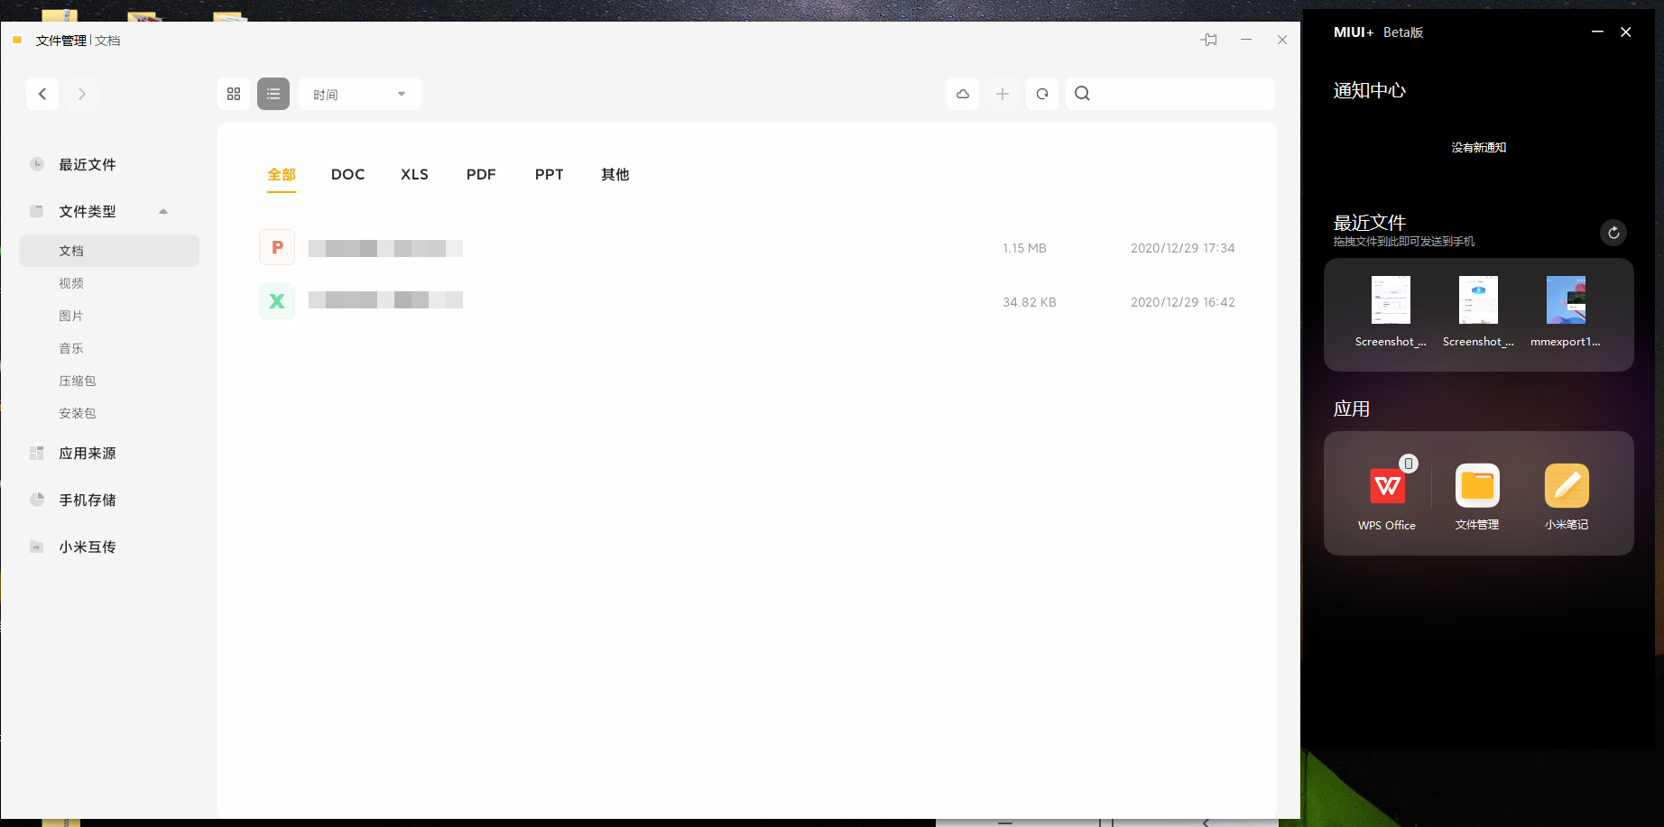Screen dimensions: 1664x827
Task: Click the PPT file icon in list
Action: click(x=277, y=247)
